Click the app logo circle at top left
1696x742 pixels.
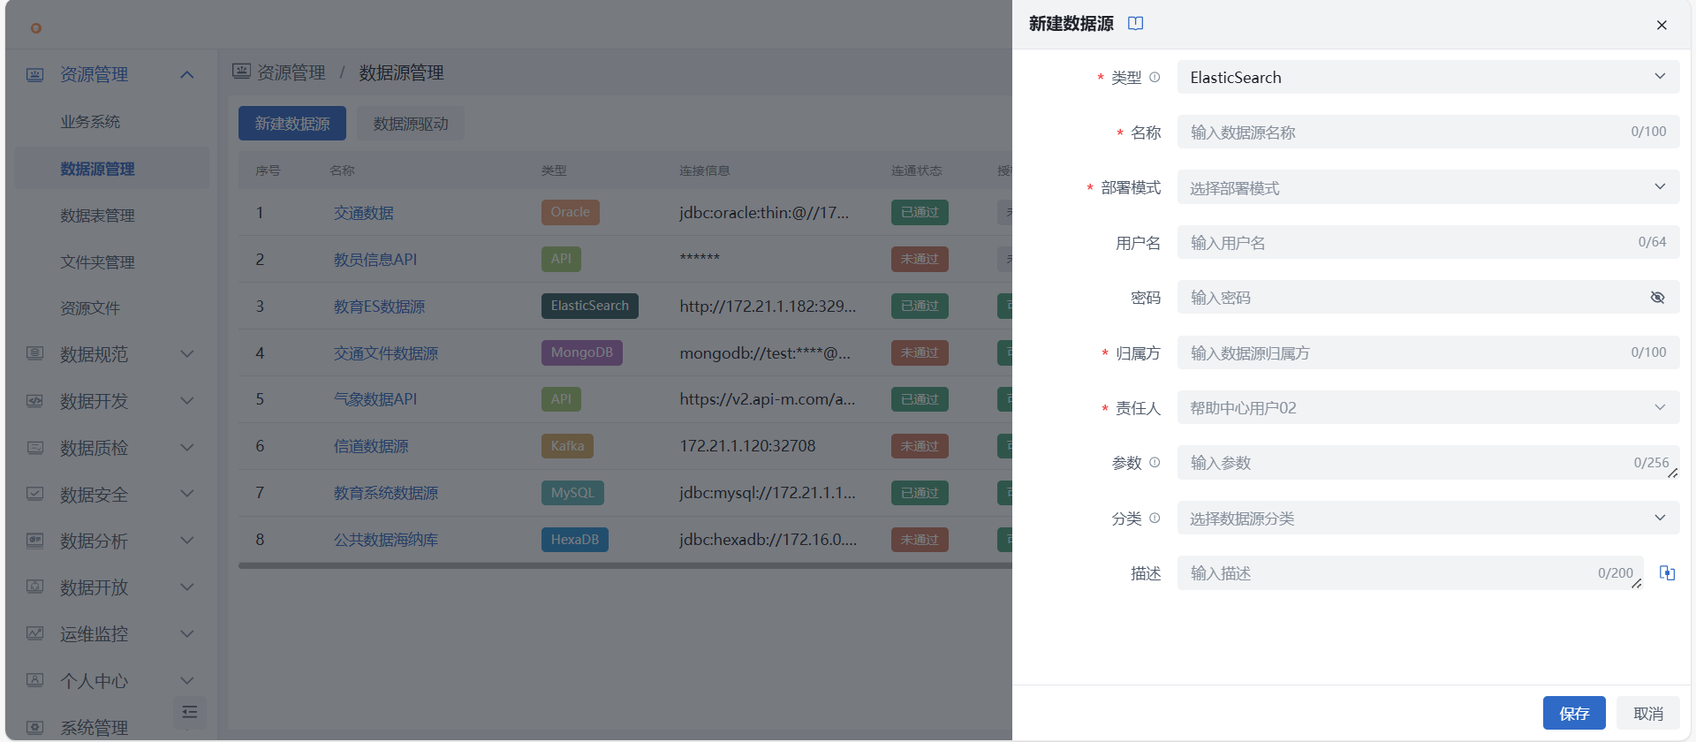click(x=36, y=28)
